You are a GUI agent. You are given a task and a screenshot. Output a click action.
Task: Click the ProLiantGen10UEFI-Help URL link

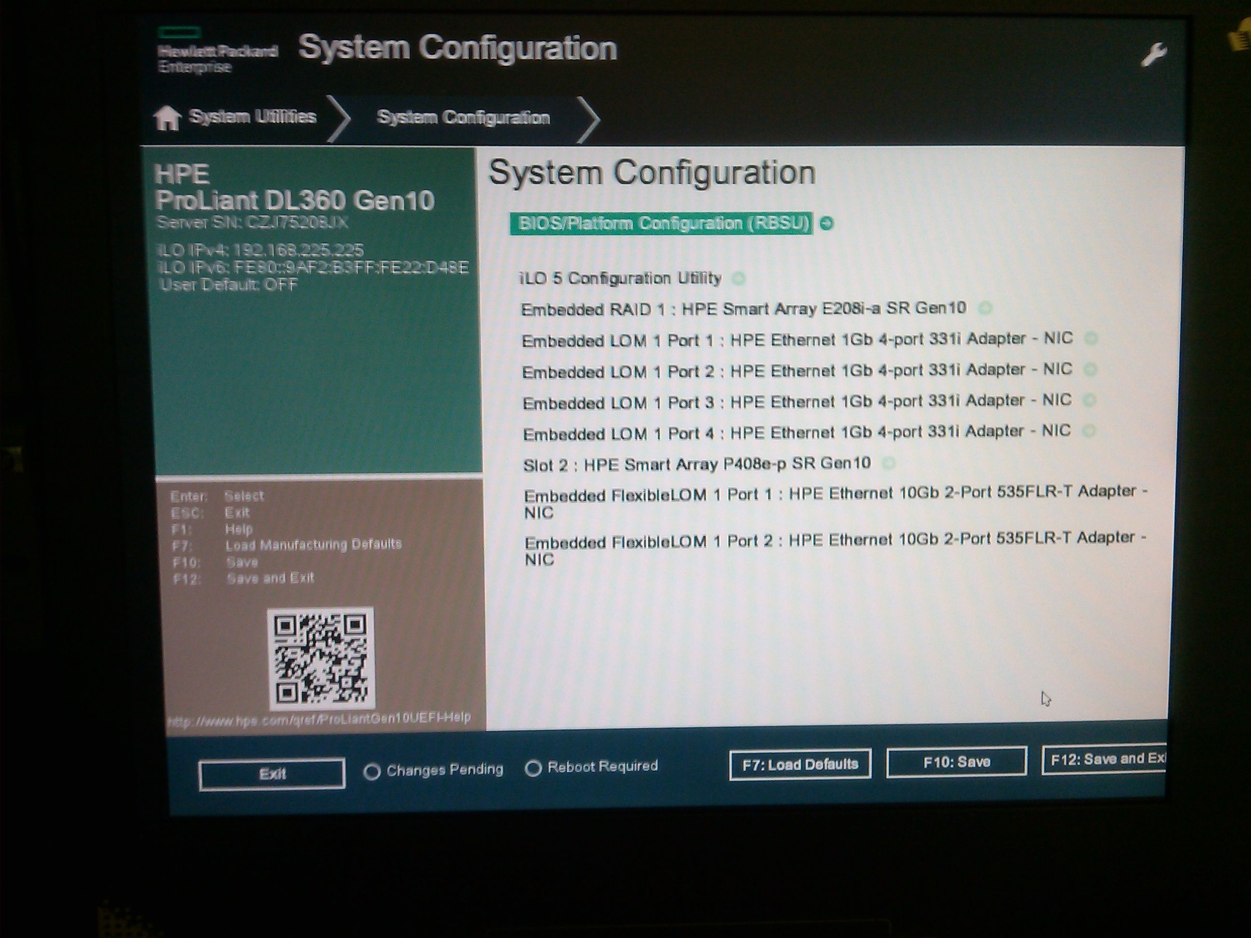320,718
